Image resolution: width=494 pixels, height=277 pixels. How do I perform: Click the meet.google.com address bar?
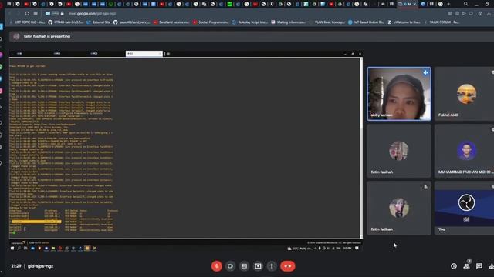pyautogui.click(x=92, y=14)
